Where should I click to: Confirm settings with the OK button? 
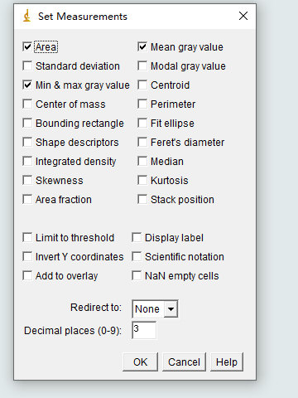[140, 362]
